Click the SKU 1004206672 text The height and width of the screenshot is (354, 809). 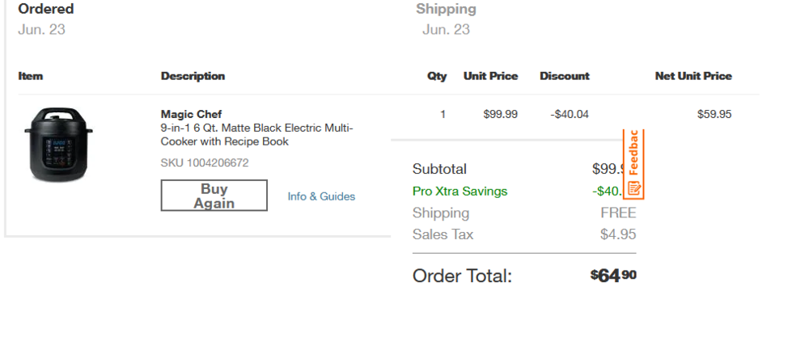205,162
